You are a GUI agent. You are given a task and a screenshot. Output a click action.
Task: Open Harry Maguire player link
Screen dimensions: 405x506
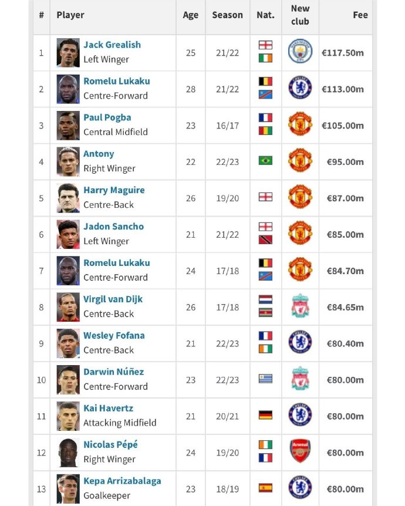(x=114, y=190)
